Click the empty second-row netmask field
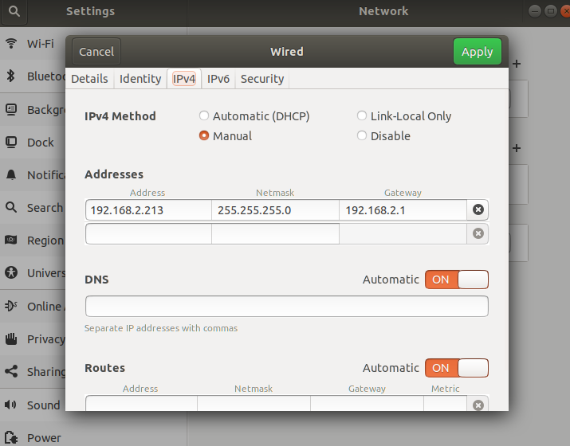The width and height of the screenshot is (570, 446). tap(275, 233)
